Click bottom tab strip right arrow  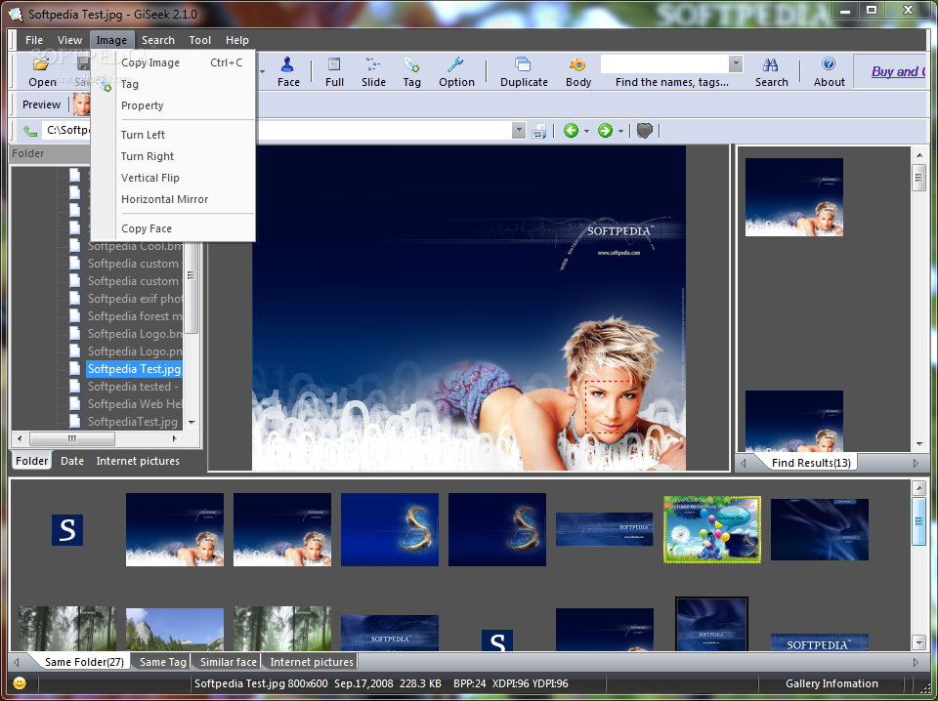tap(916, 662)
